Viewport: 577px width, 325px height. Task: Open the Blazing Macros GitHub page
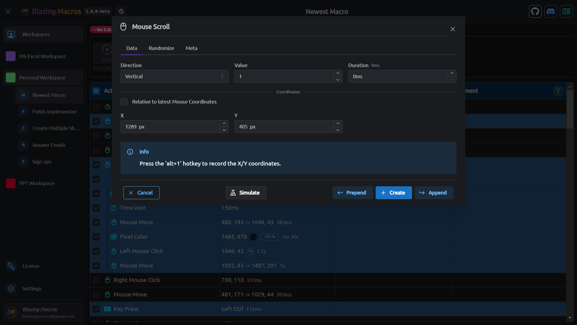point(535,11)
